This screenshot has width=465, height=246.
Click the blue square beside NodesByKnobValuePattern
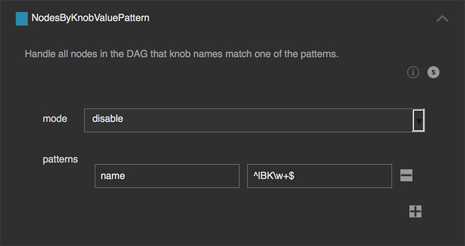[22, 19]
